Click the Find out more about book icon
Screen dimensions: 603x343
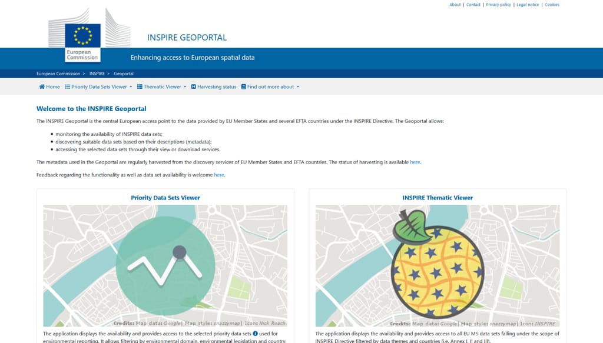[x=243, y=87]
